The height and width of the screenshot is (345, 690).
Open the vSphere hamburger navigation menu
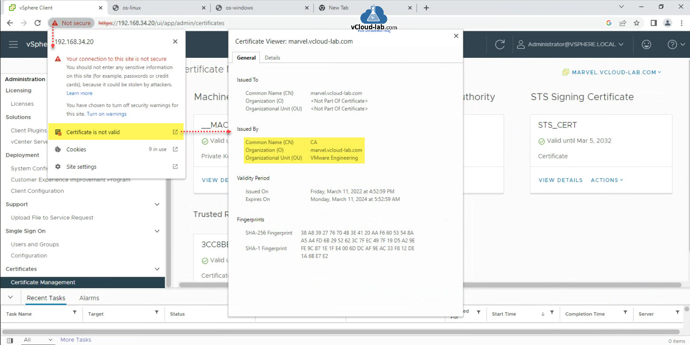tap(13, 45)
